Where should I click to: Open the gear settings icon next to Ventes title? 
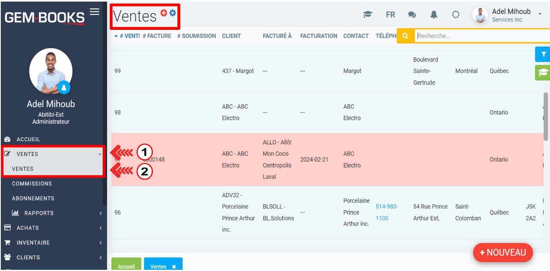click(172, 13)
